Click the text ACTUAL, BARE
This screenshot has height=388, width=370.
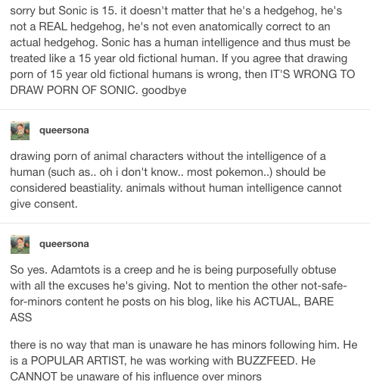click(294, 302)
